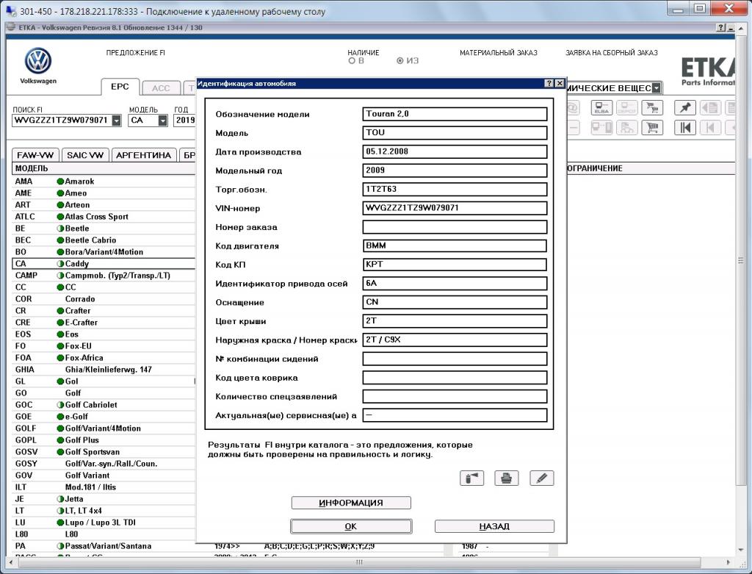Select the Lupo / Lupo 3L TDI row
The width and height of the screenshot is (752, 574).
[103, 522]
